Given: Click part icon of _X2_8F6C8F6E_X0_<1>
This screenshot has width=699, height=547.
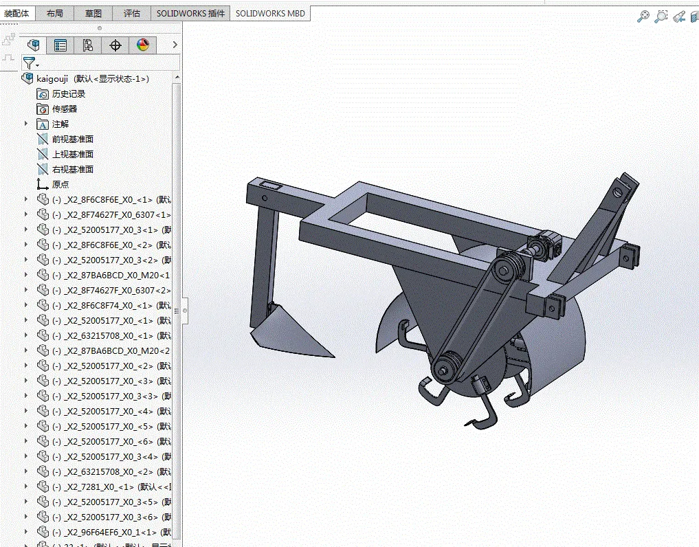Looking at the screenshot, I should tap(43, 199).
